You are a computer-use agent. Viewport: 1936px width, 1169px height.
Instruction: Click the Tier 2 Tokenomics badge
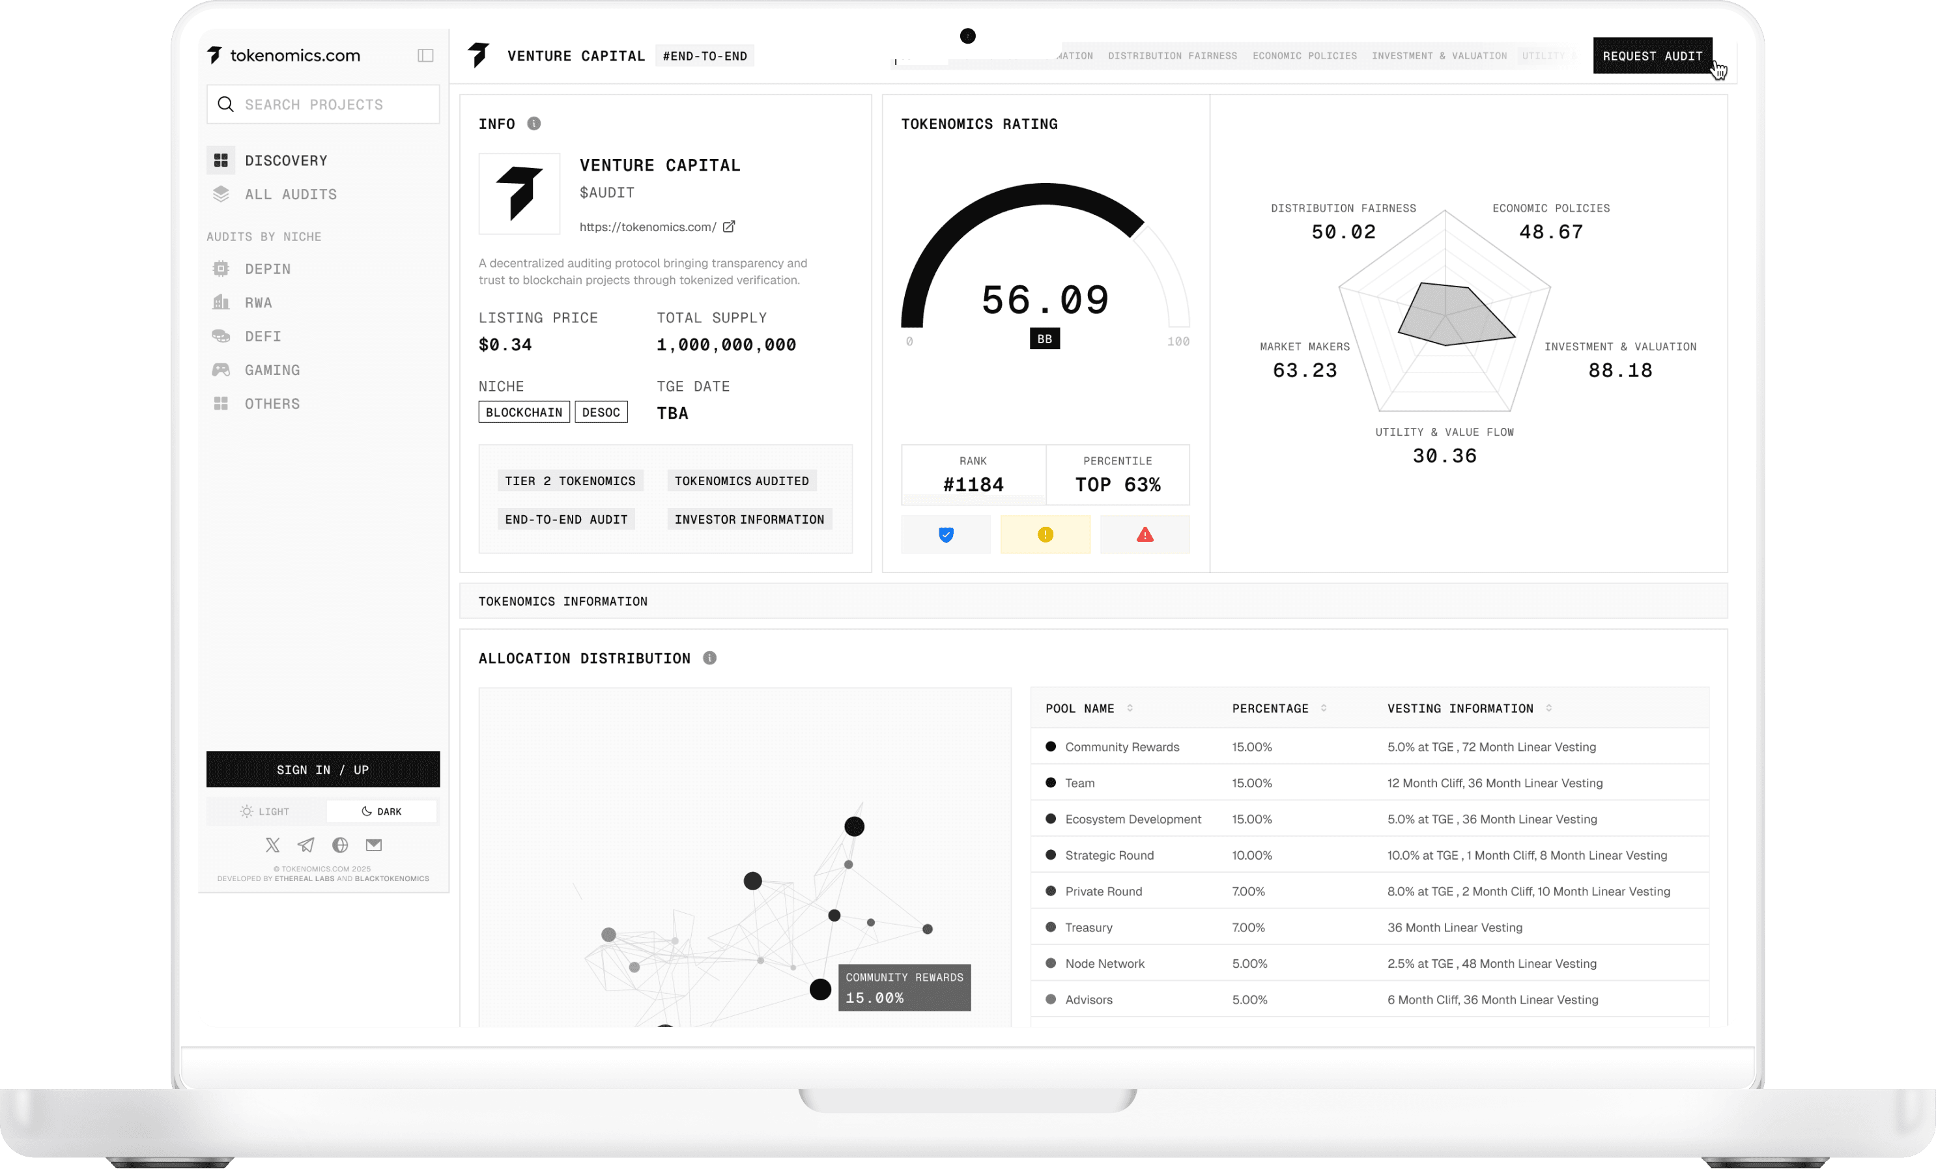pyautogui.click(x=569, y=481)
